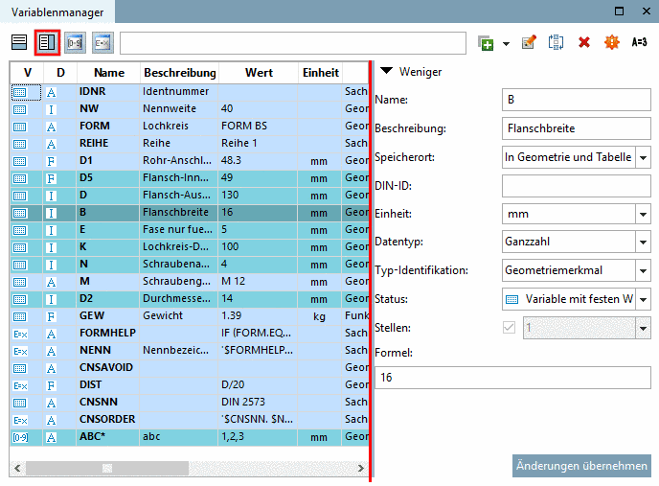Click status icon in the IDNR row
Image resolution: width=659 pixels, height=486 pixels.
click(19, 92)
